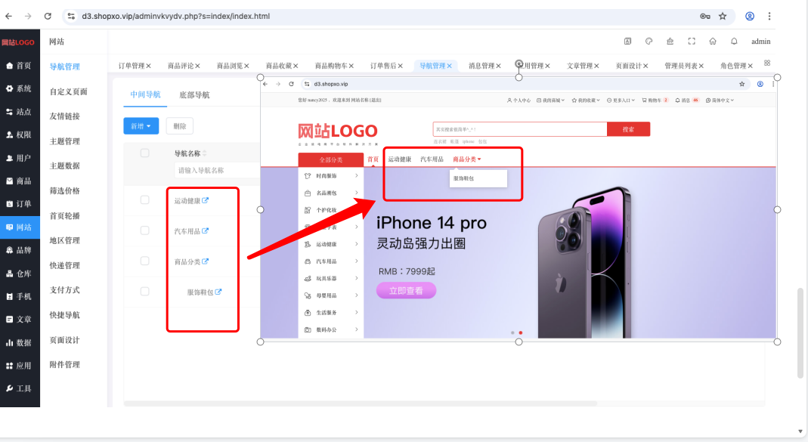Check the box for the 服饰鞋包 row
Viewport: 808px width, 442px height.
coord(145,291)
